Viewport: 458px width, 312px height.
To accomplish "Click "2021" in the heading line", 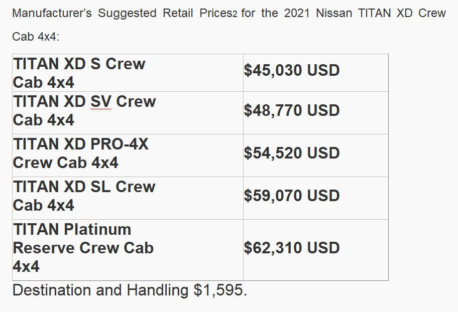I will coord(297,14).
